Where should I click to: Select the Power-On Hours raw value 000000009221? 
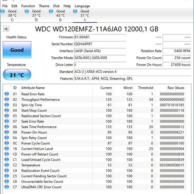(x=172, y=132)
